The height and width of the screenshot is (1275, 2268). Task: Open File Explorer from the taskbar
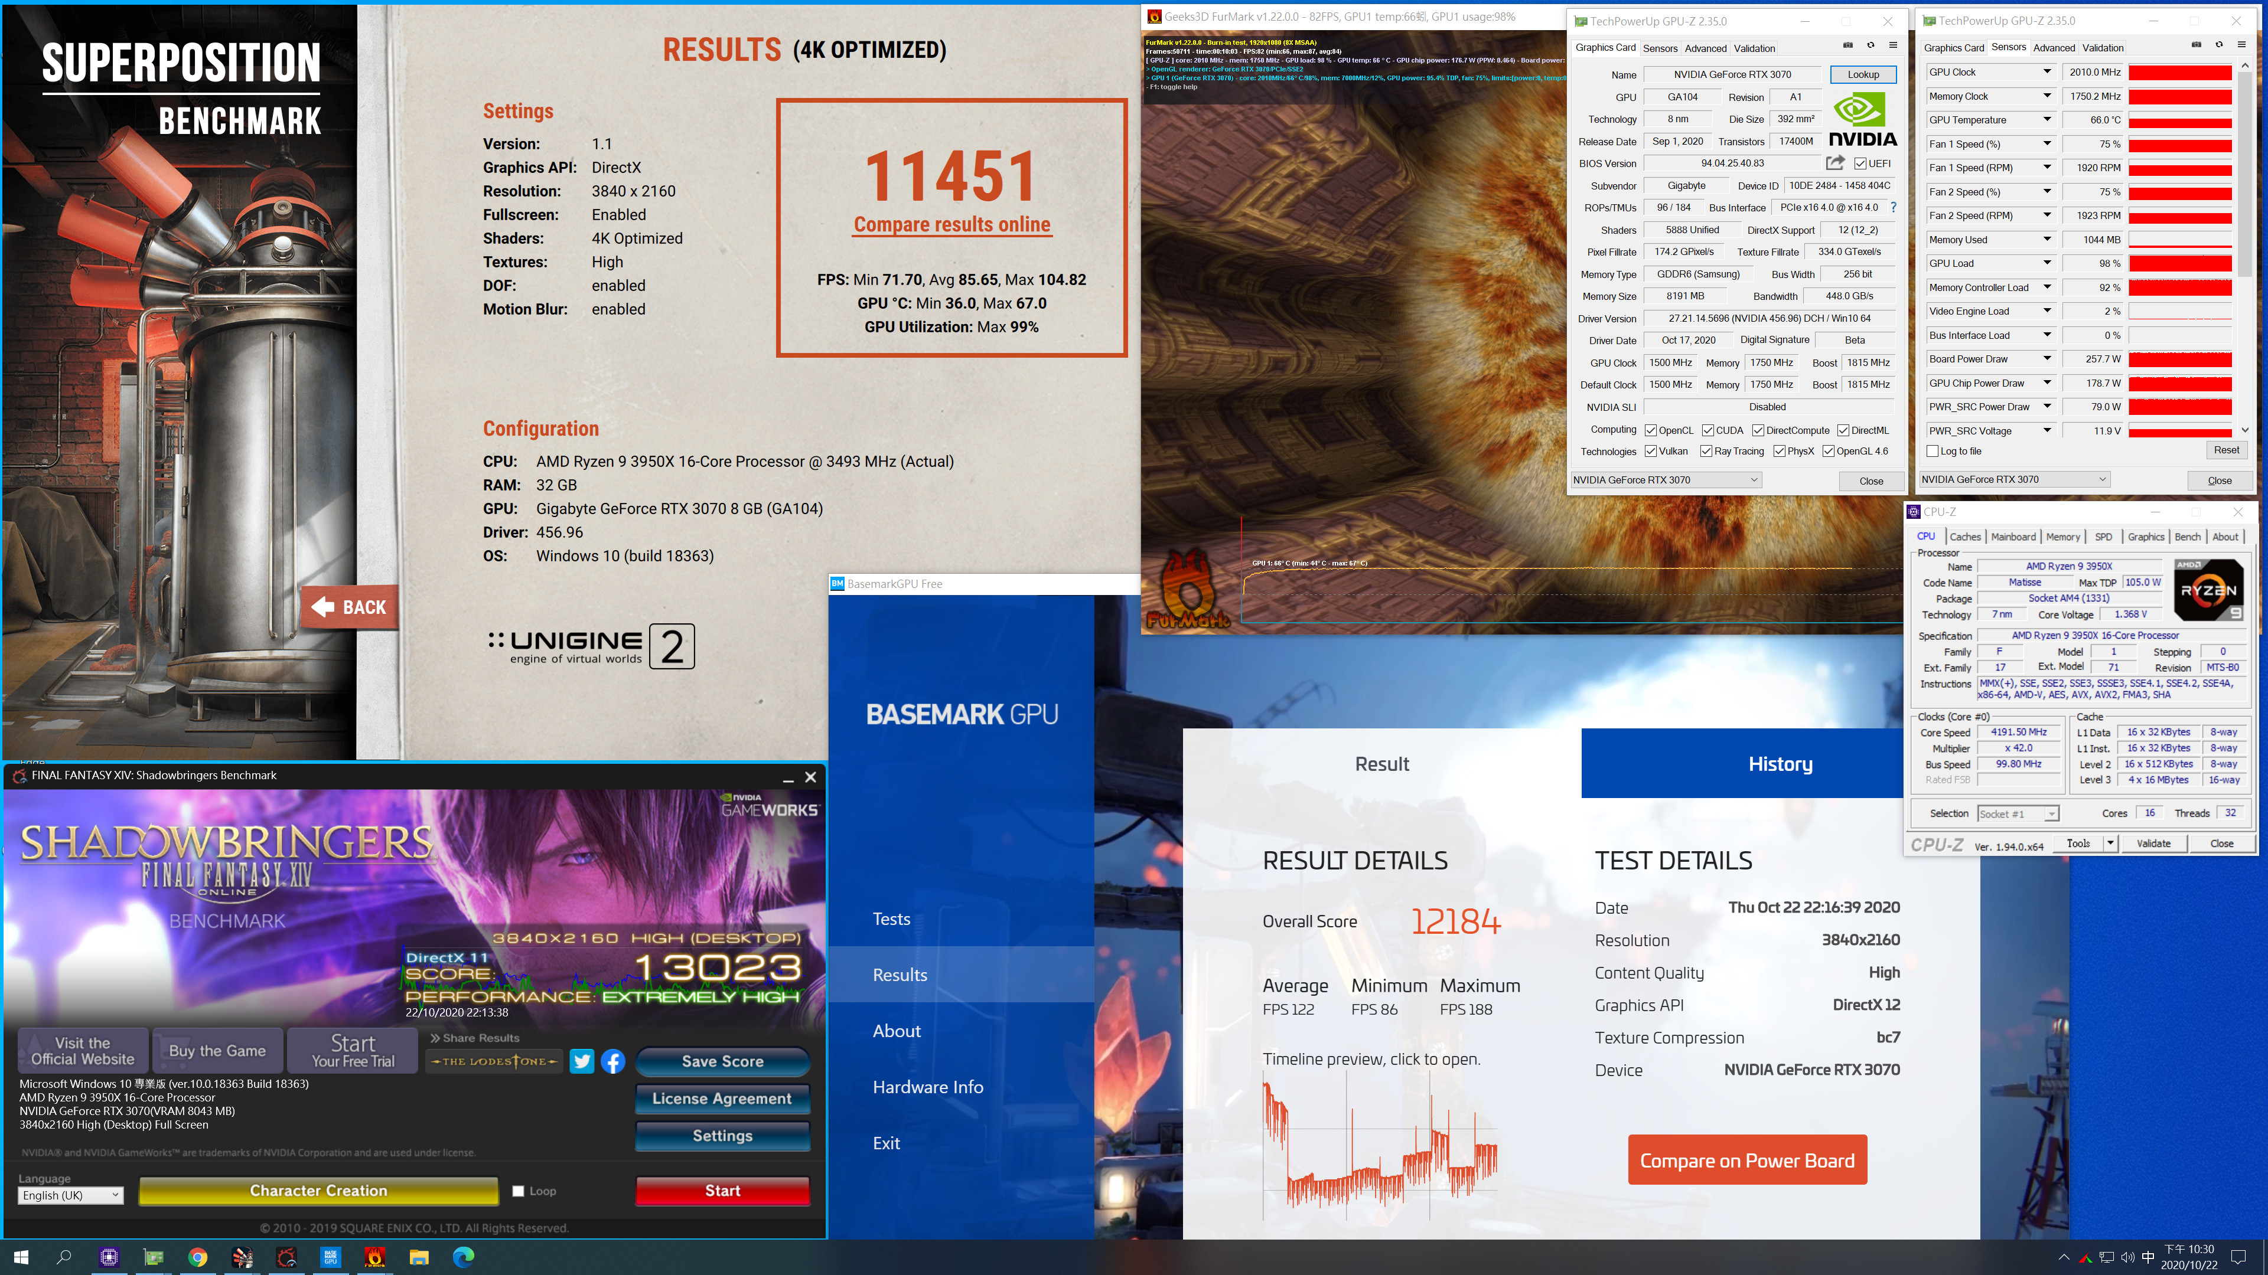[x=419, y=1257]
